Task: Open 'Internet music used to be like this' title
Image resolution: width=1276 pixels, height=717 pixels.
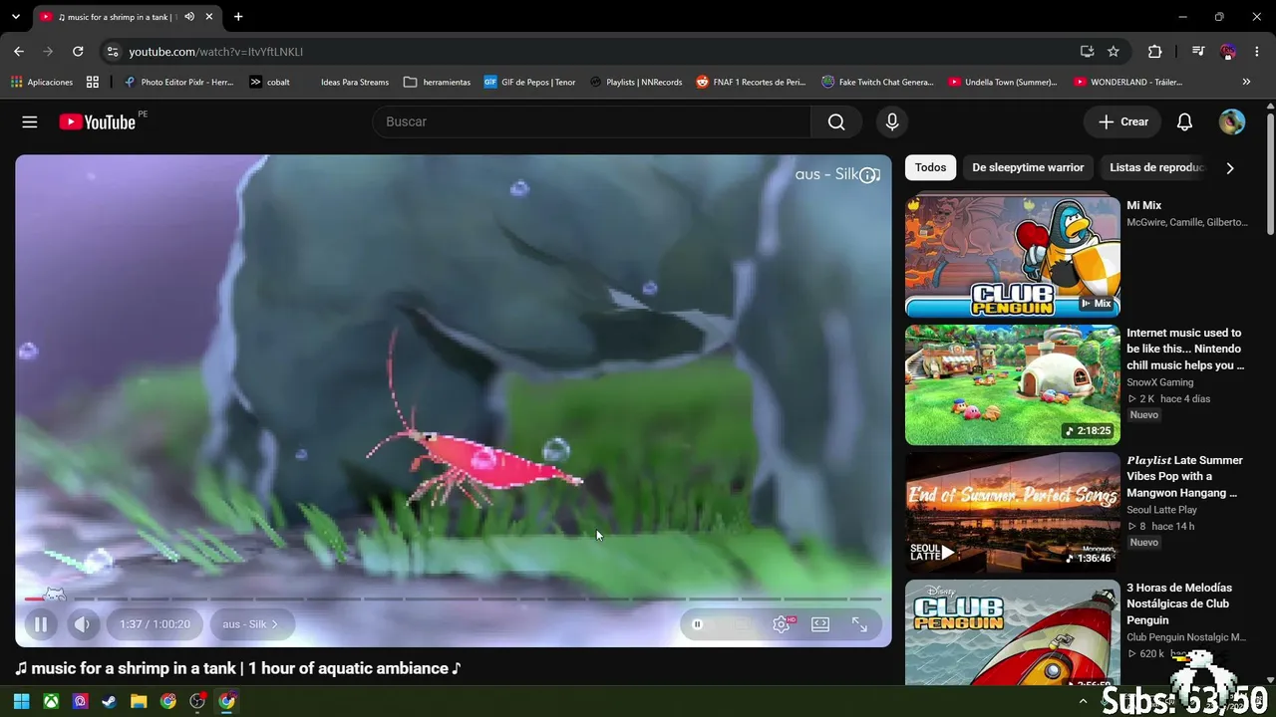Action: pos(1185,350)
